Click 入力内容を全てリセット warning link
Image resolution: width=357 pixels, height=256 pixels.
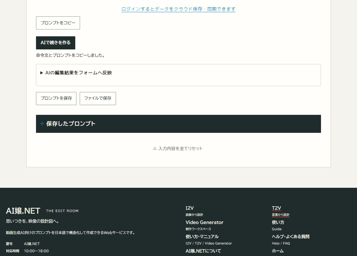pyautogui.click(x=178, y=148)
